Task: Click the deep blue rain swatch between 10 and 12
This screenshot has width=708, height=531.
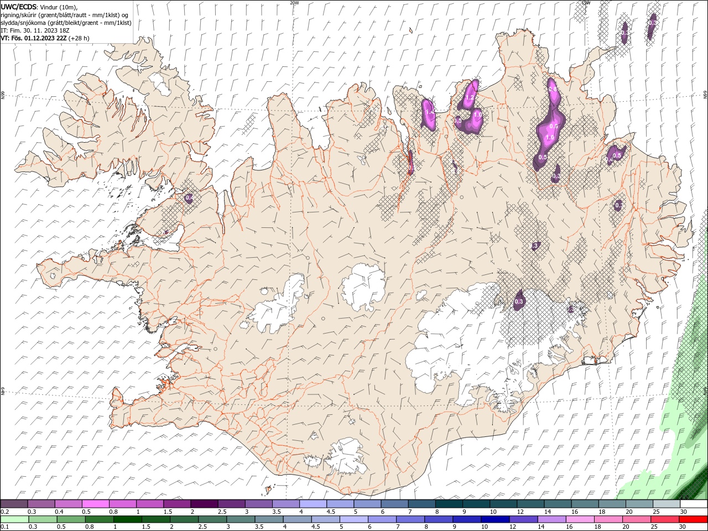Action: click(495, 519)
